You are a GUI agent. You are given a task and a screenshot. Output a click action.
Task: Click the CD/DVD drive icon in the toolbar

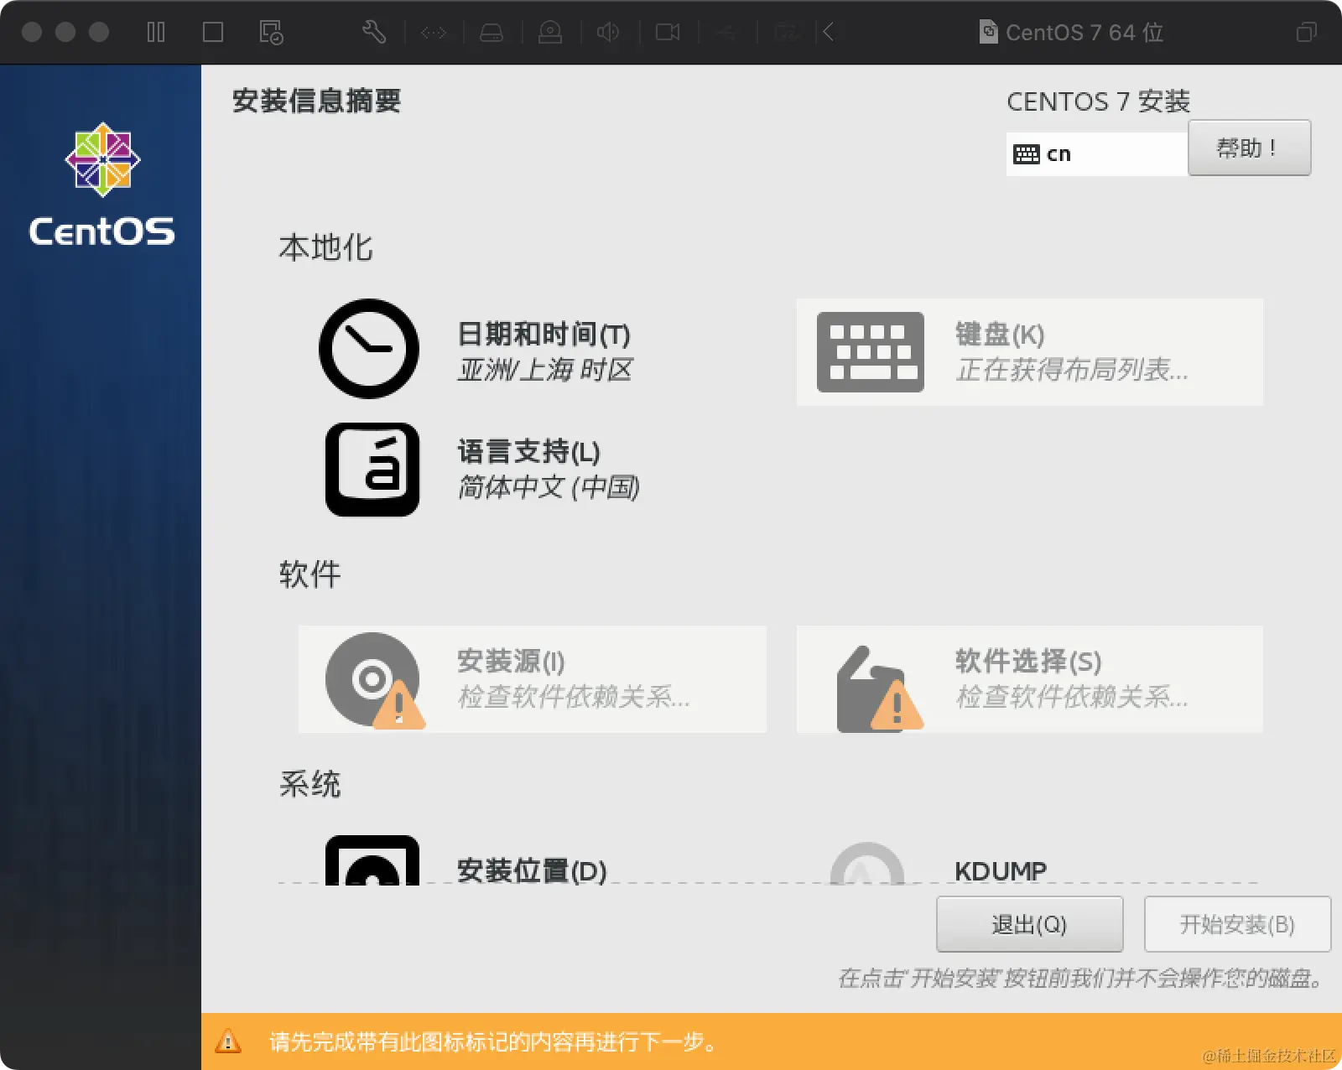click(550, 33)
